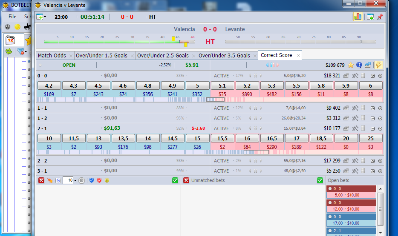
Task: Open the tools icon in the 3 - 1 row
Action: (x=355, y=171)
